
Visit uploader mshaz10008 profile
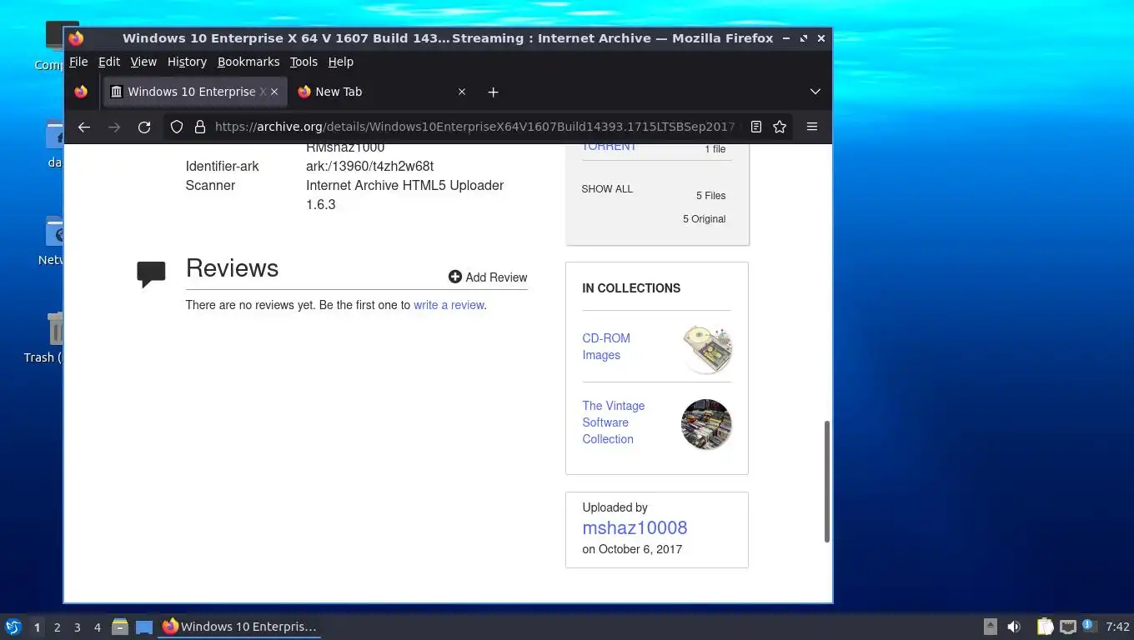(635, 527)
